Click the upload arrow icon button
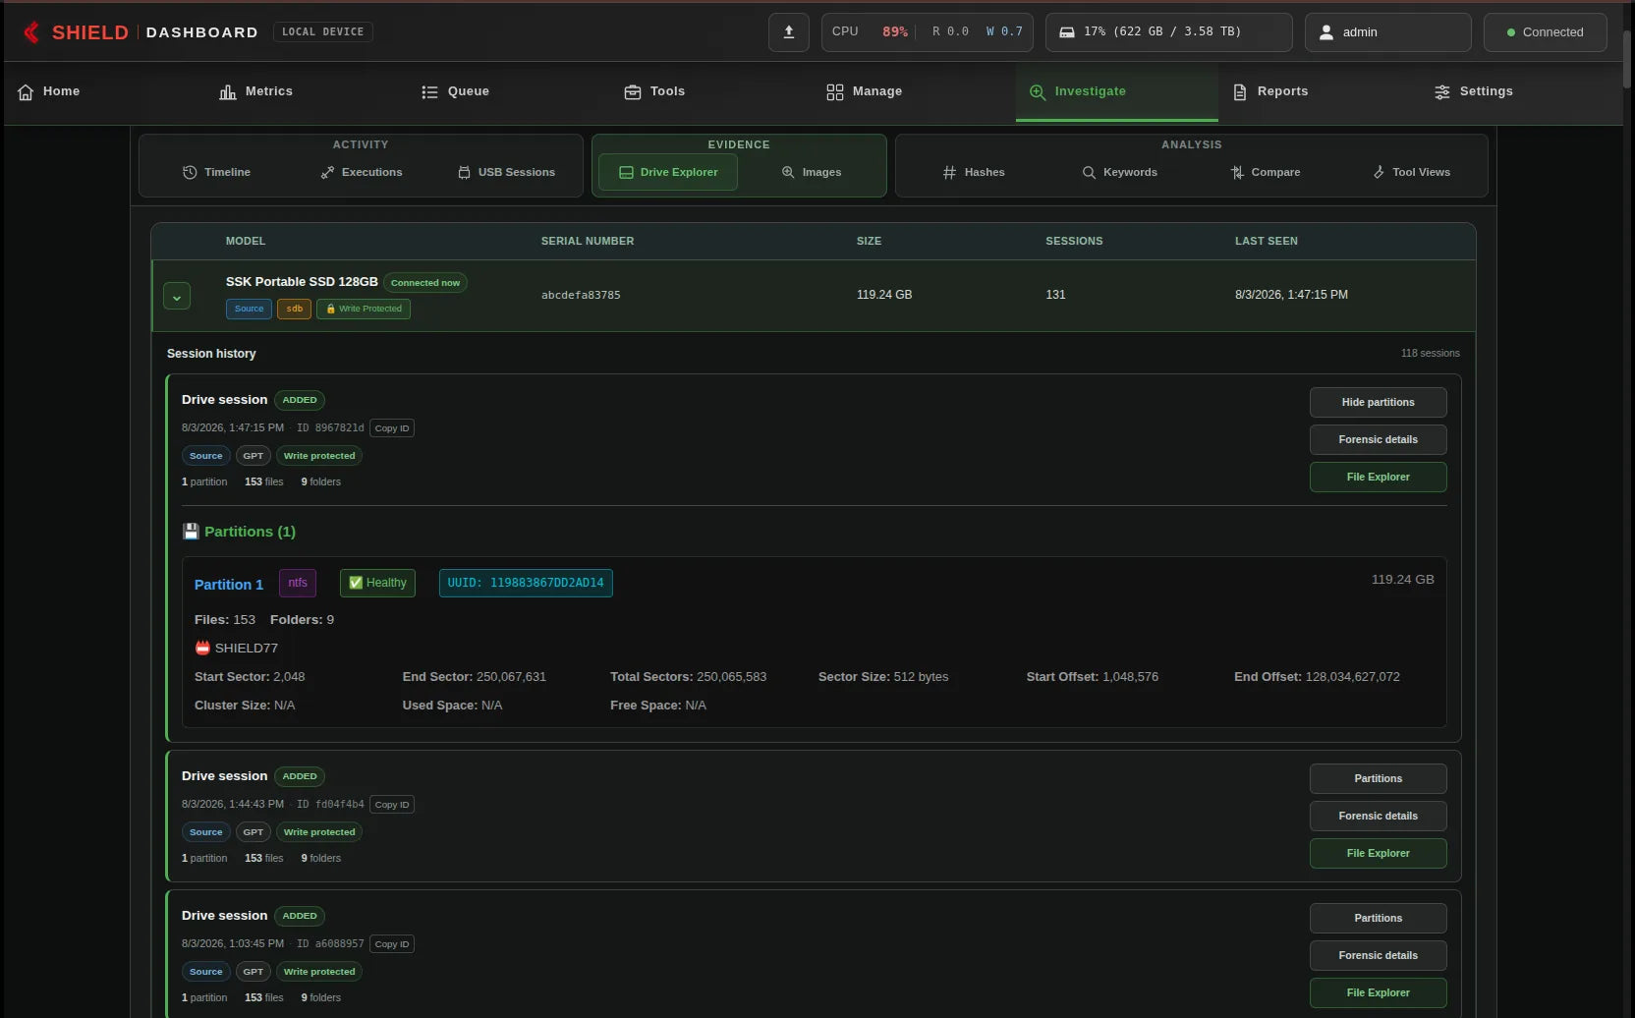Viewport: 1635px width, 1018px height. pos(789,32)
